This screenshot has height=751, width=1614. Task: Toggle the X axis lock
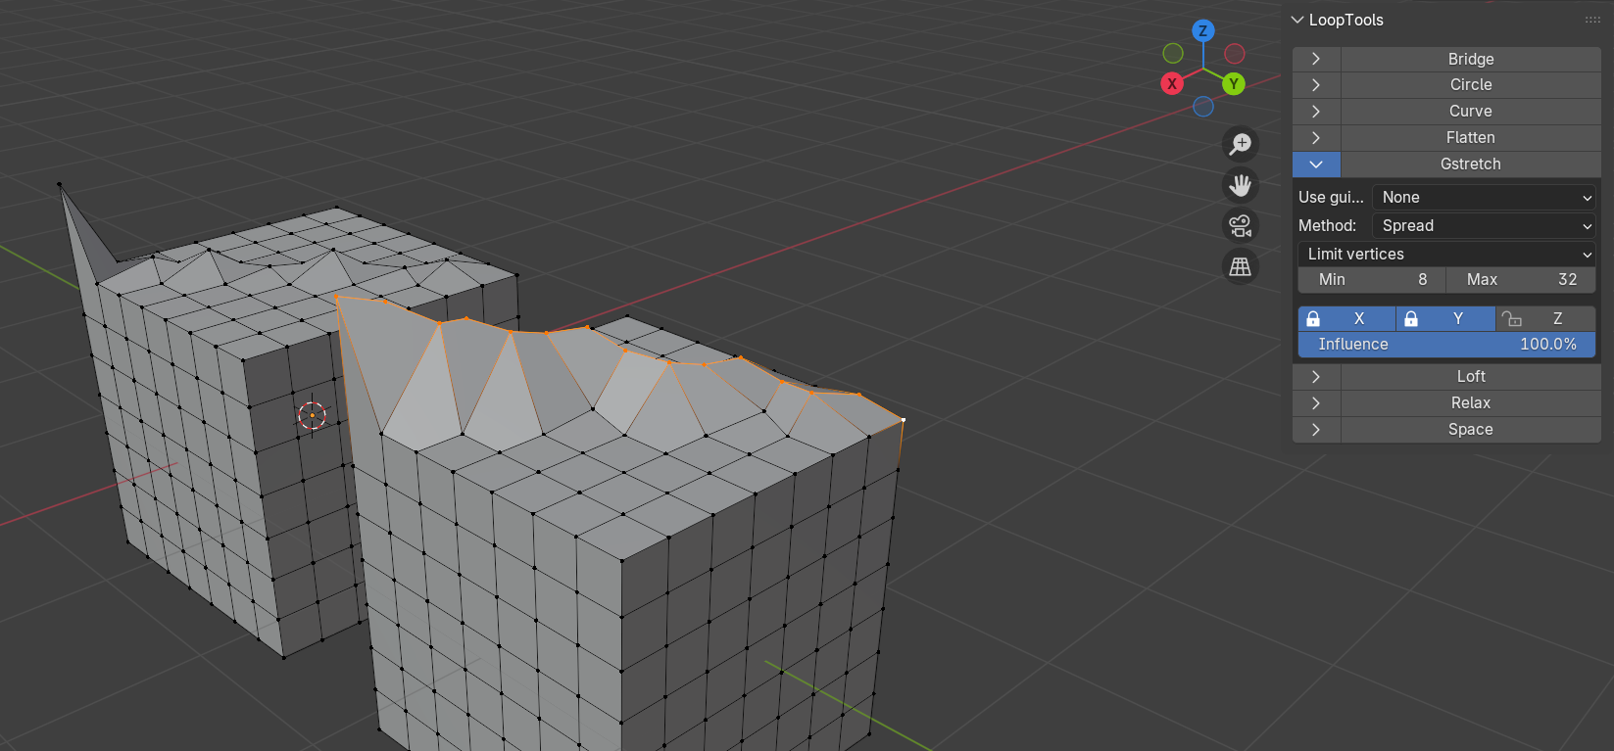[x=1346, y=318]
